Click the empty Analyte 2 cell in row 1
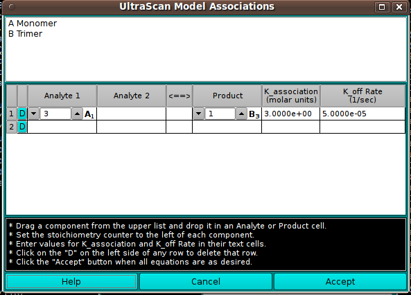 131,114
